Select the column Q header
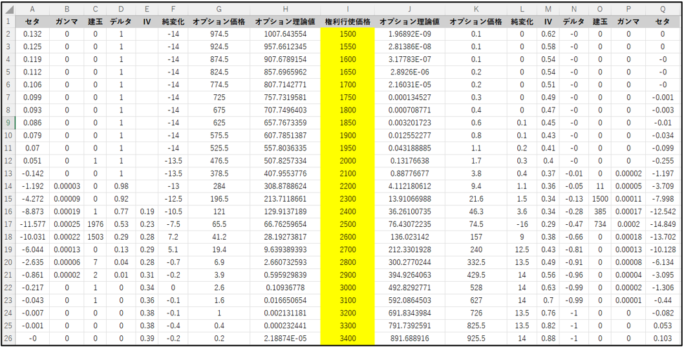 tap(662, 10)
